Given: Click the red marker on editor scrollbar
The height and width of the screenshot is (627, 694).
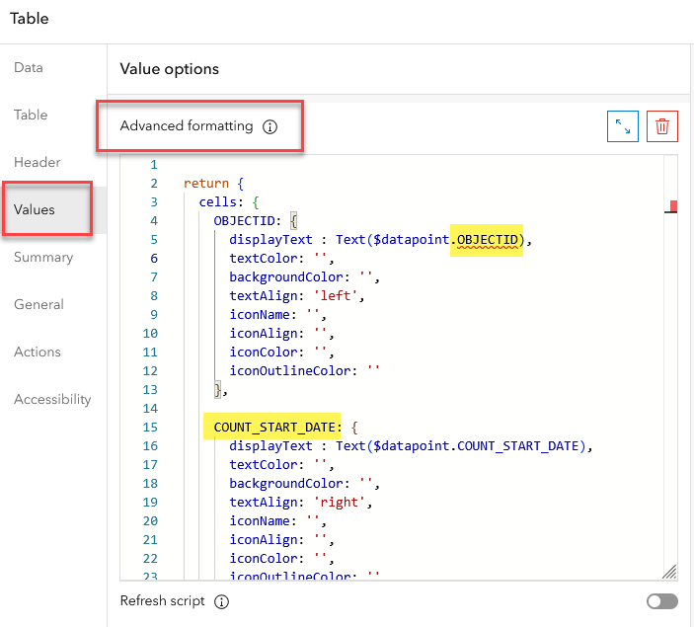Looking at the screenshot, I should (x=673, y=206).
